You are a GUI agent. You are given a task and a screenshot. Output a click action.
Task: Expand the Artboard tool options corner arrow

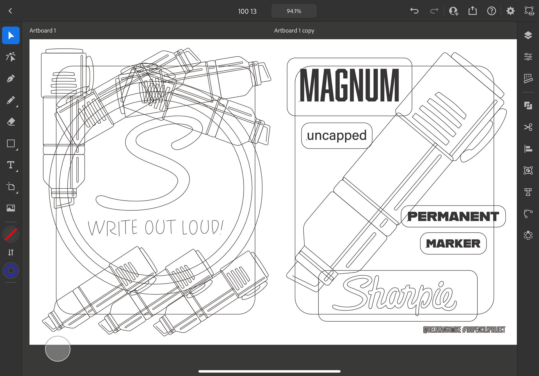coord(17,193)
